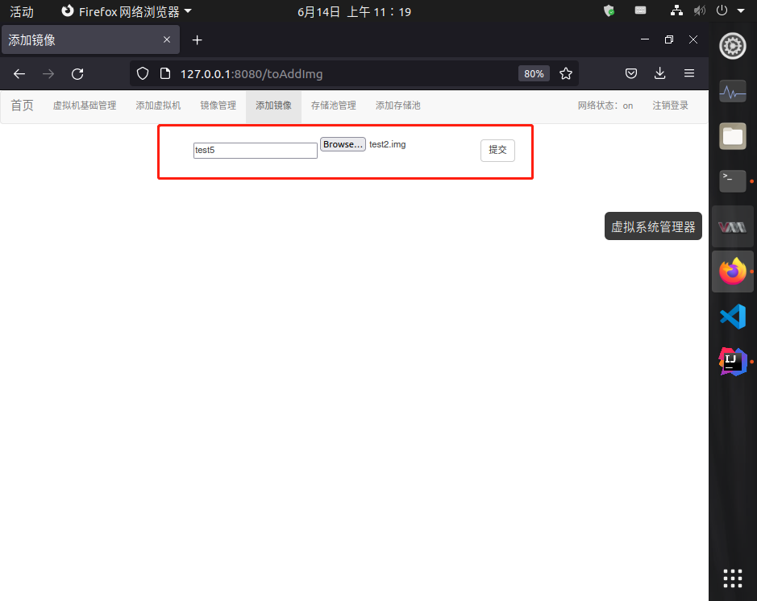Show applications grid
757x601 pixels.
point(733,578)
